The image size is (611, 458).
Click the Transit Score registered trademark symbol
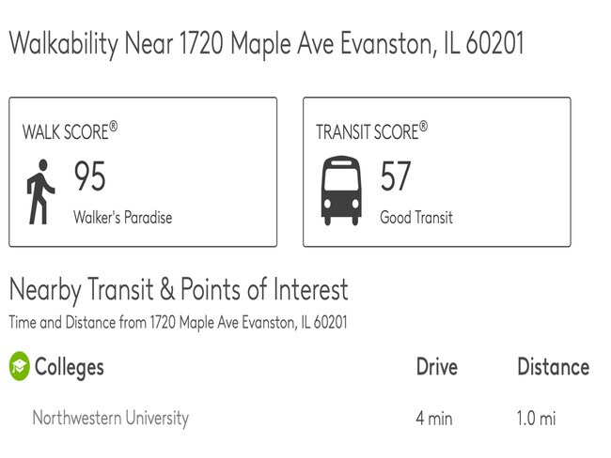pos(423,127)
